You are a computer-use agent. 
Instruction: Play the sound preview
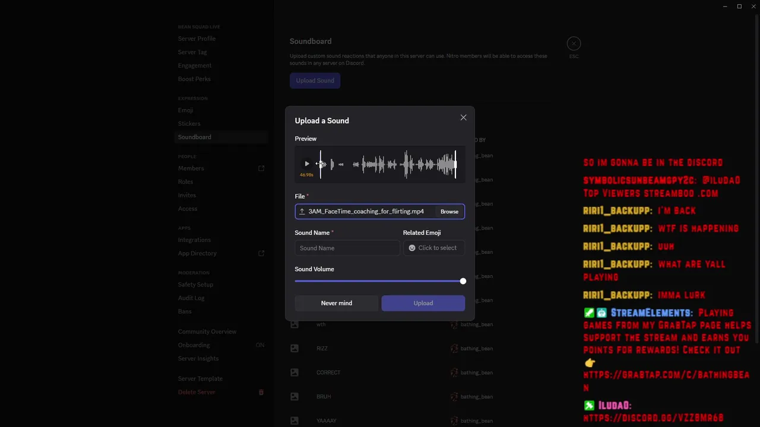tap(307, 164)
